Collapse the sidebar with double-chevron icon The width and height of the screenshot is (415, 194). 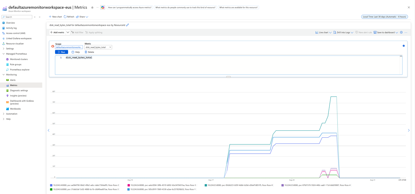40,17
